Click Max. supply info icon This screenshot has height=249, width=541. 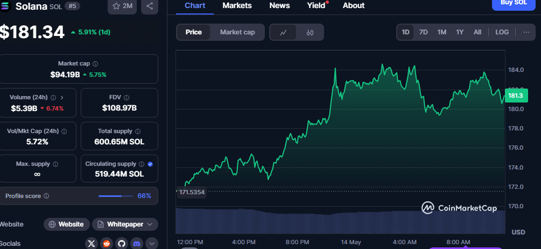coord(55,164)
